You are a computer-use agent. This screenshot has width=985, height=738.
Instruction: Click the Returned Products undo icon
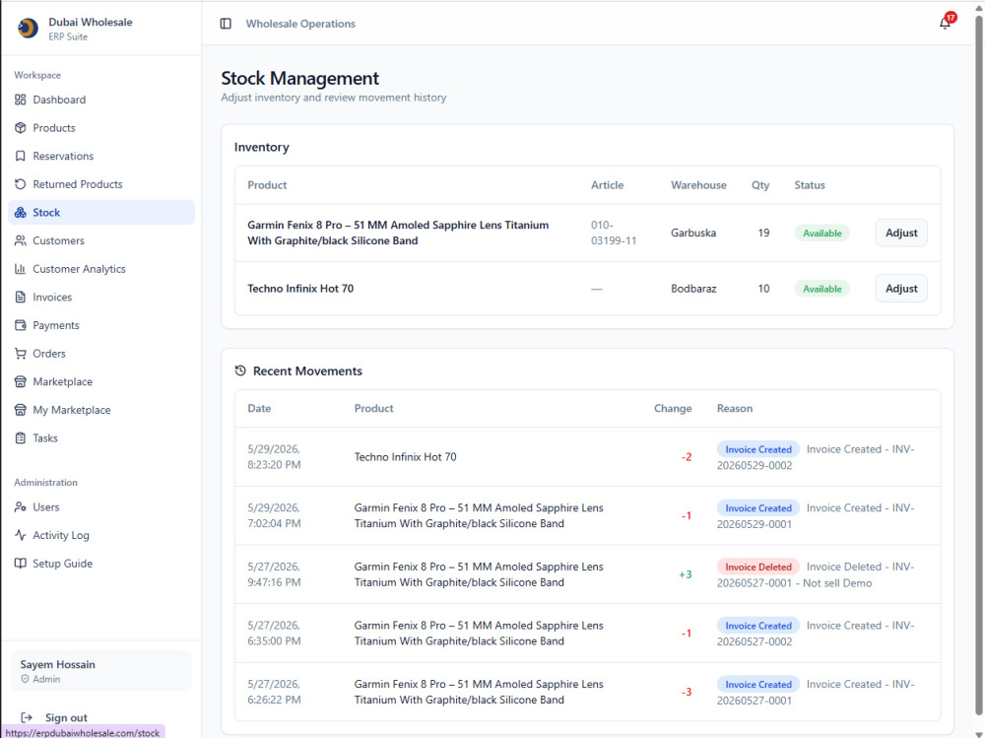pyautogui.click(x=21, y=184)
